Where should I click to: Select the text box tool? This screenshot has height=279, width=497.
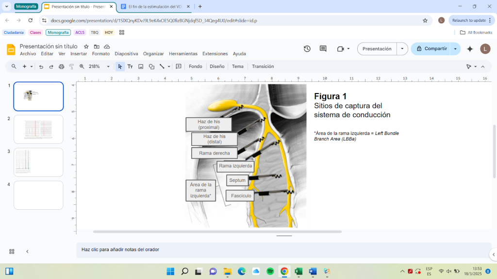click(130, 67)
